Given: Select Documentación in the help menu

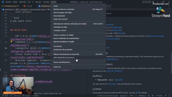Looking at the screenshot, I should tap(78, 16).
